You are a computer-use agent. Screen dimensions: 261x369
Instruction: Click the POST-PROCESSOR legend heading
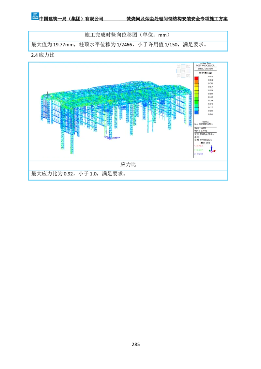[205, 66]
